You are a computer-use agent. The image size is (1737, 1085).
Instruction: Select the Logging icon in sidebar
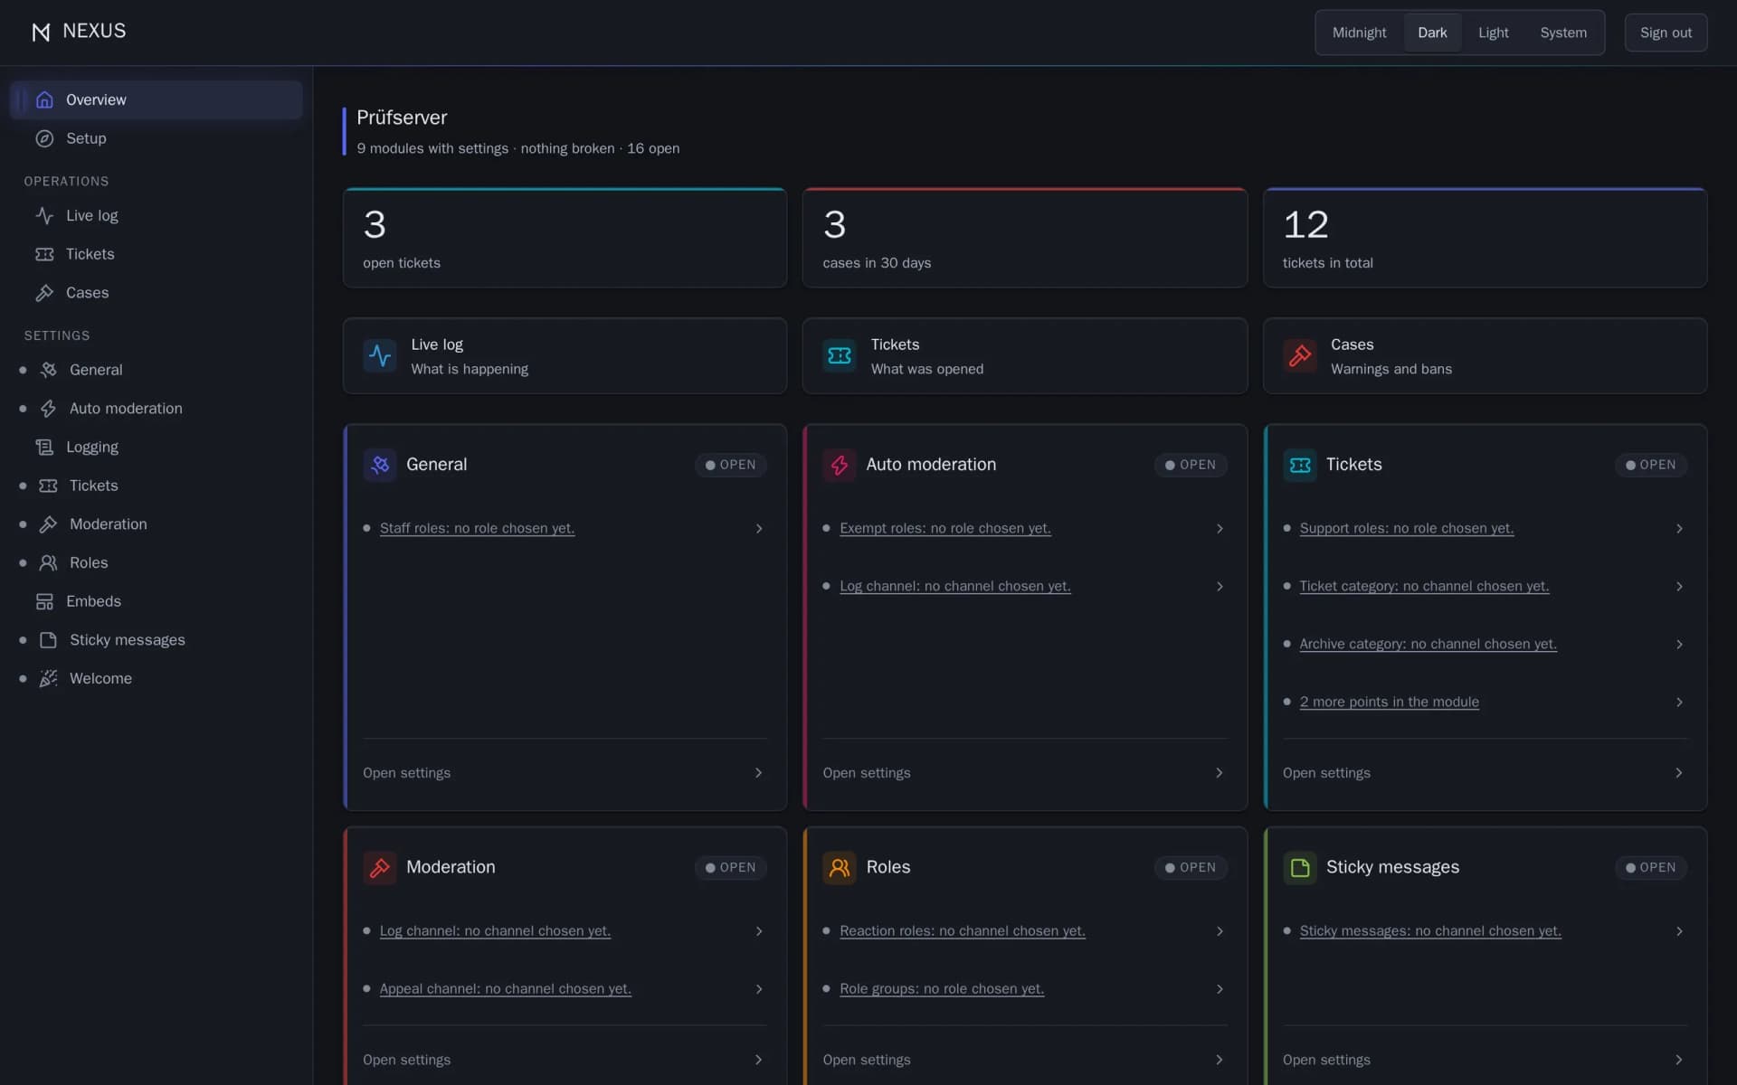44,447
